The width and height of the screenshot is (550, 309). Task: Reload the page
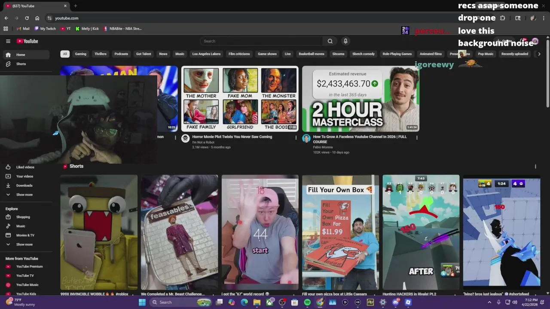point(27,18)
